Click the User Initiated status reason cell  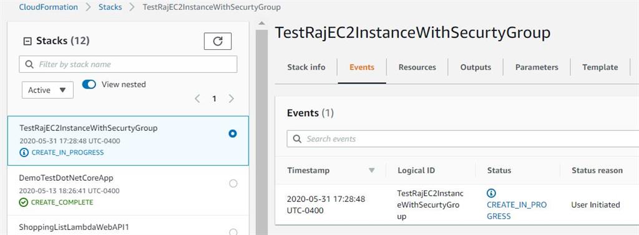pos(595,205)
